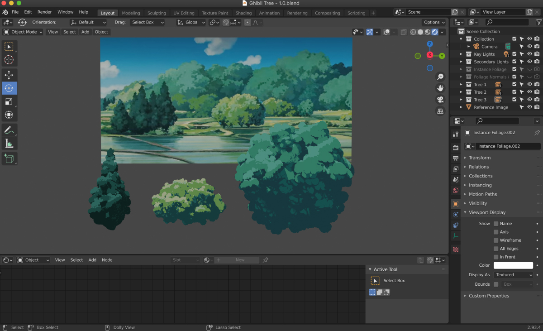Choose the Move tool in toolbar
This screenshot has height=331, width=543.
point(9,75)
